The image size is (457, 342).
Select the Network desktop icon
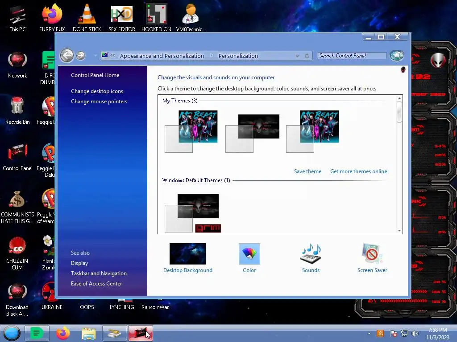[x=17, y=65]
